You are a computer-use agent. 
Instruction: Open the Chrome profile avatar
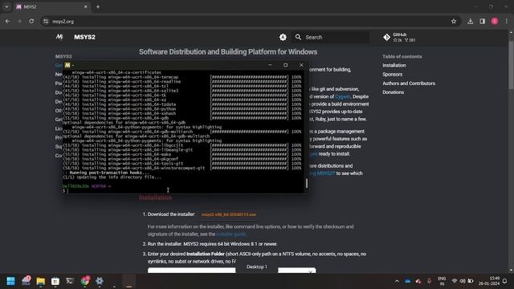495,22
